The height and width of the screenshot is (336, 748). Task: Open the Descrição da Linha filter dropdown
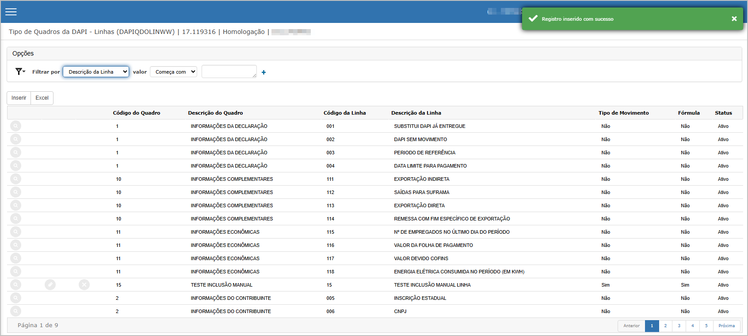(96, 72)
